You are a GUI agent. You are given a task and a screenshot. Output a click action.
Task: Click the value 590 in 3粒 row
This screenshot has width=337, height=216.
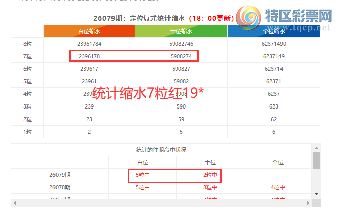pyautogui.click(x=181, y=106)
